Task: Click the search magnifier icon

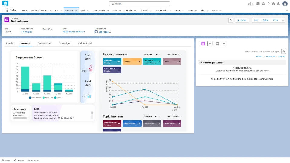Action: (x=113, y=4)
